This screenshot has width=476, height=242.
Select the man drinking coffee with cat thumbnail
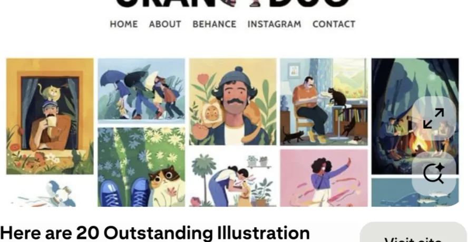coord(50,116)
